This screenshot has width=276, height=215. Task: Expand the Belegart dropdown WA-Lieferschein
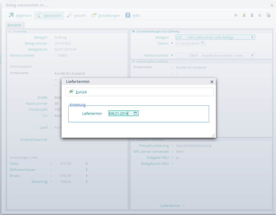point(252,37)
